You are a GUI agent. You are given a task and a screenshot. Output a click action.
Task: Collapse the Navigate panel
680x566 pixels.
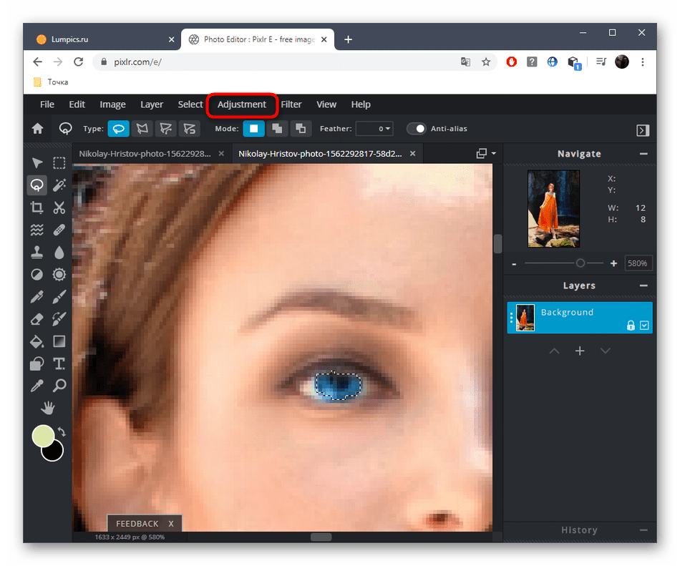643,154
